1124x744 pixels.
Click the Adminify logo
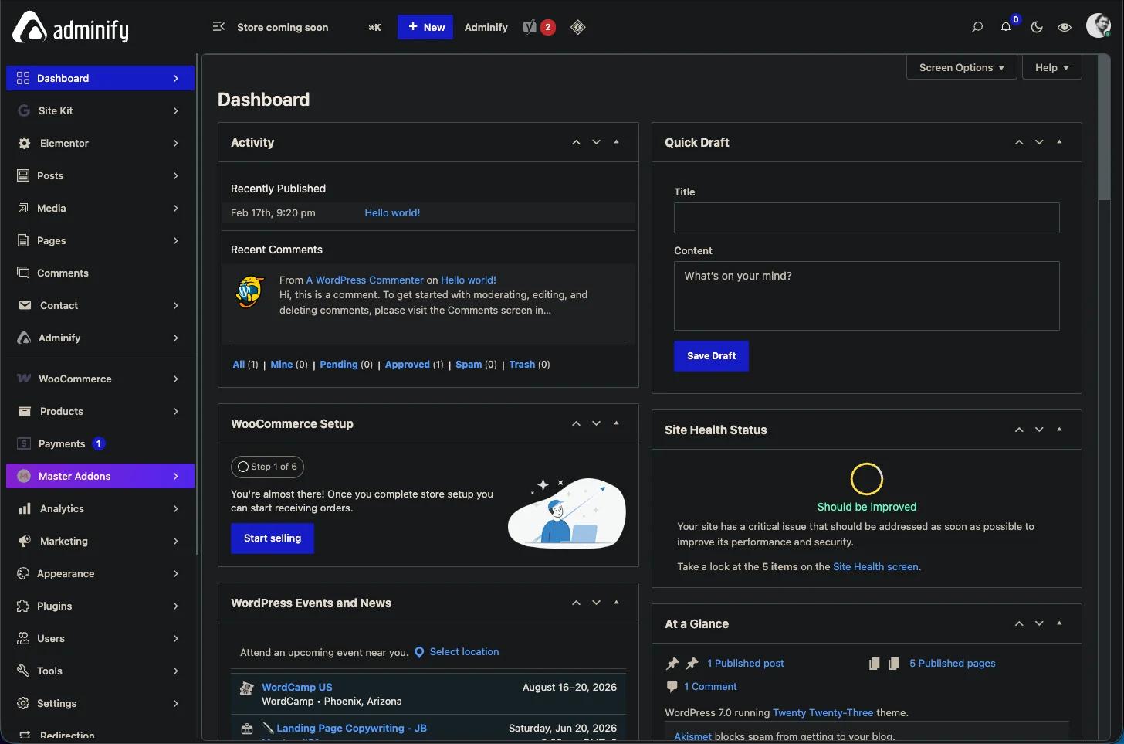[70, 27]
